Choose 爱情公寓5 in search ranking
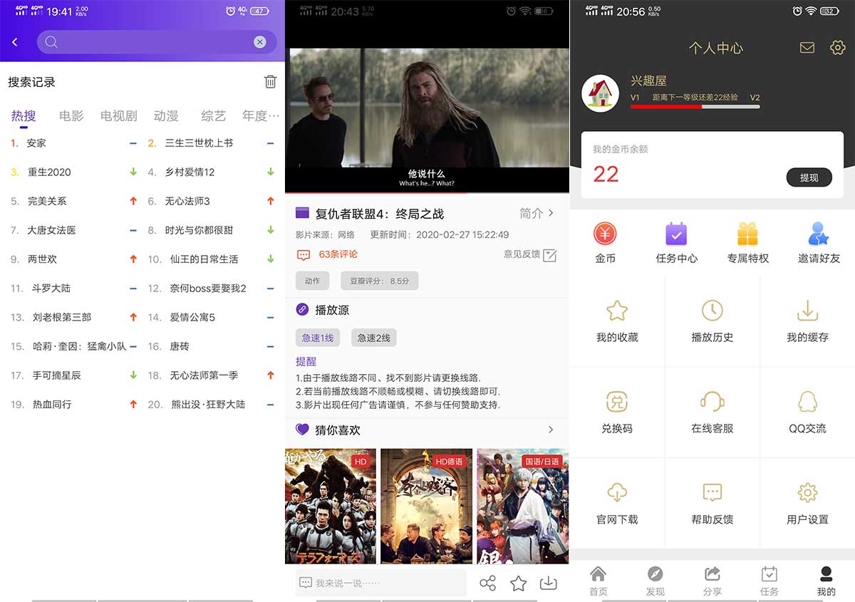 pyautogui.click(x=192, y=317)
